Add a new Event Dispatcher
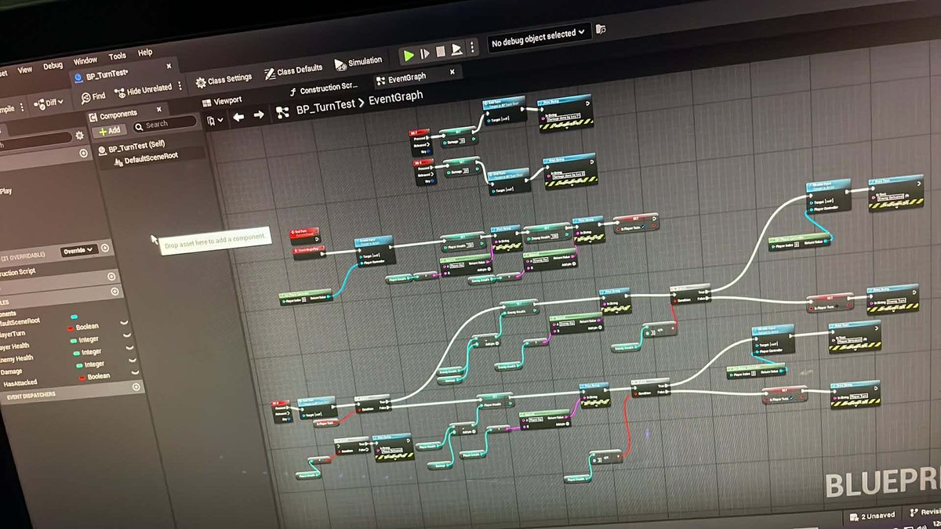 click(x=136, y=386)
